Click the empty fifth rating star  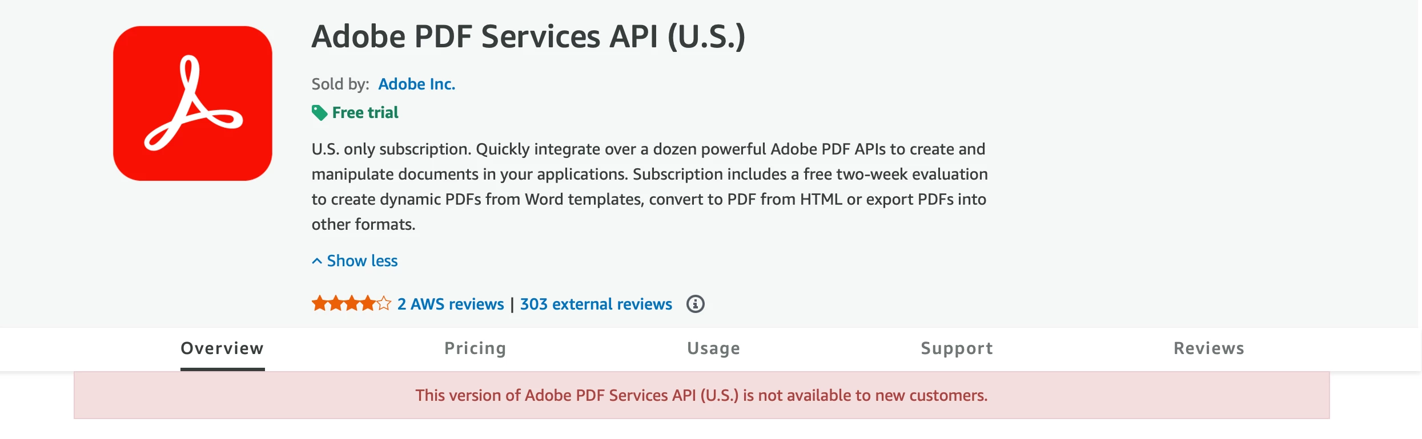384,303
